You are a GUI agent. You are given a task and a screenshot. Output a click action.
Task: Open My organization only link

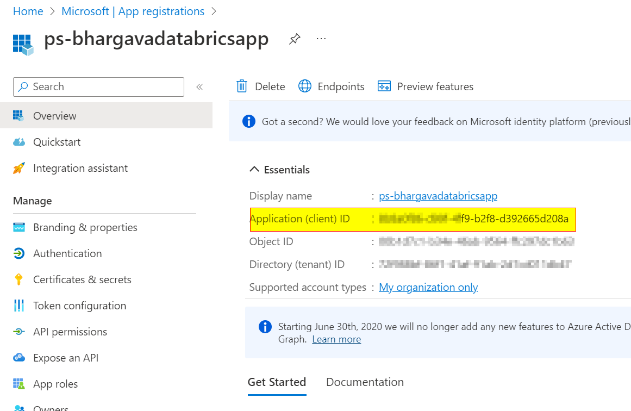(428, 287)
